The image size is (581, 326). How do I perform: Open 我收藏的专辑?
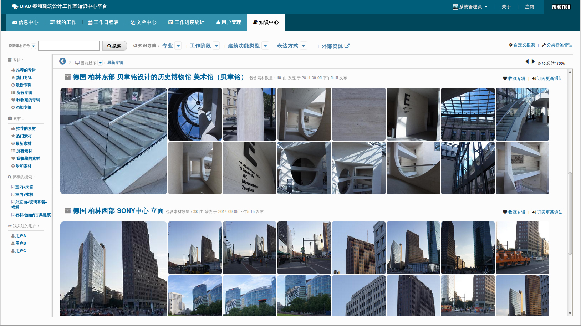click(x=26, y=100)
